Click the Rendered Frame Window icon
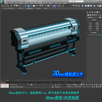The height and width of the screenshot is (102, 102). click(x=100, y=6)
